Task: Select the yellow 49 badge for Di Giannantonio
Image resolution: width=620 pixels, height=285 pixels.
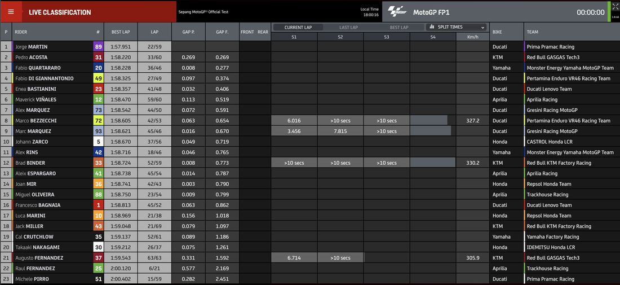Action: coord(99,78)
